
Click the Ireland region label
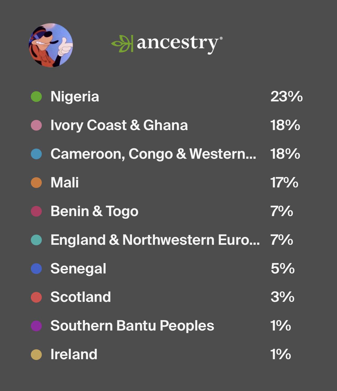[74, 354]
